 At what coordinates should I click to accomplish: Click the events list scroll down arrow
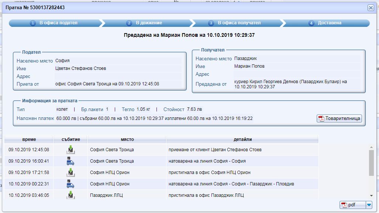tap(372, 195)
